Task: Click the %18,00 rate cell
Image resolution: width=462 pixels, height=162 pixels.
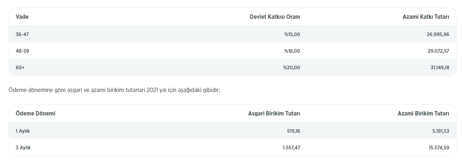Action: tap(292, 51)
